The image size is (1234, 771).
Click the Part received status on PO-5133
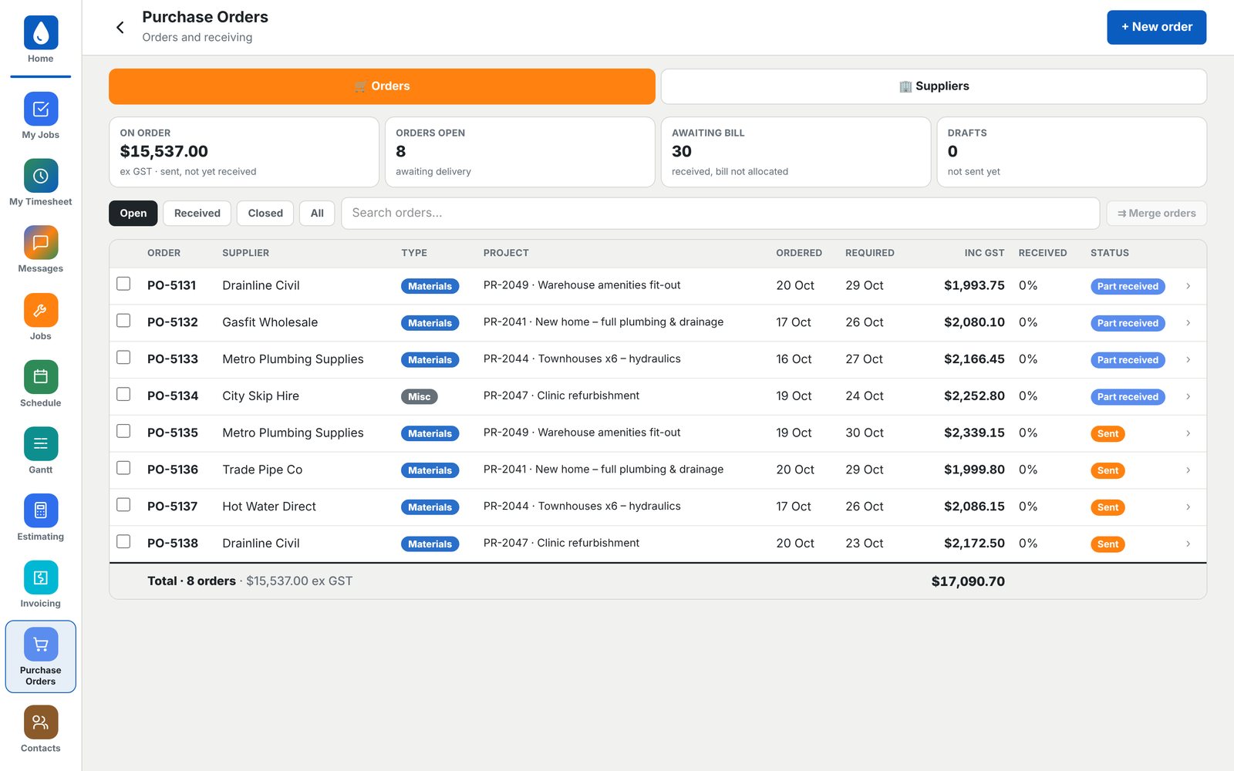[x=1128, y=360]
